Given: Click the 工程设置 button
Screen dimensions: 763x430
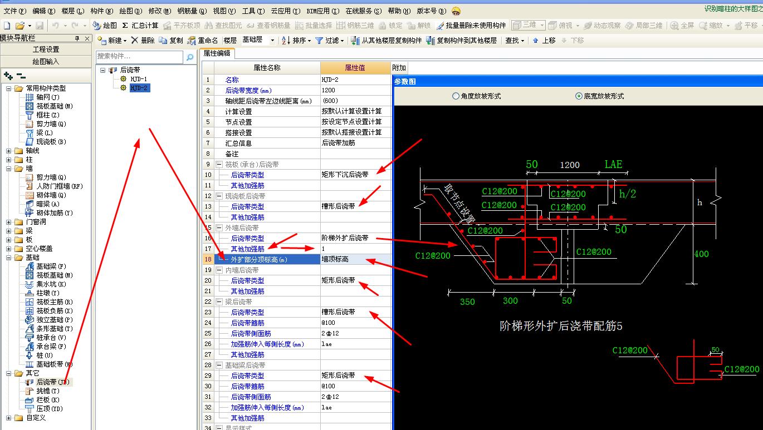Looking at the screenshot, I should click(x=46, y=50).
